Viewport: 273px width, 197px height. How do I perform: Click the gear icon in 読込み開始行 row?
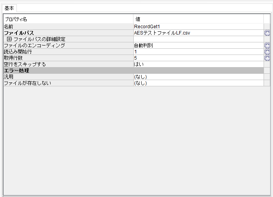pyautogui.click(x=267, y=52)
